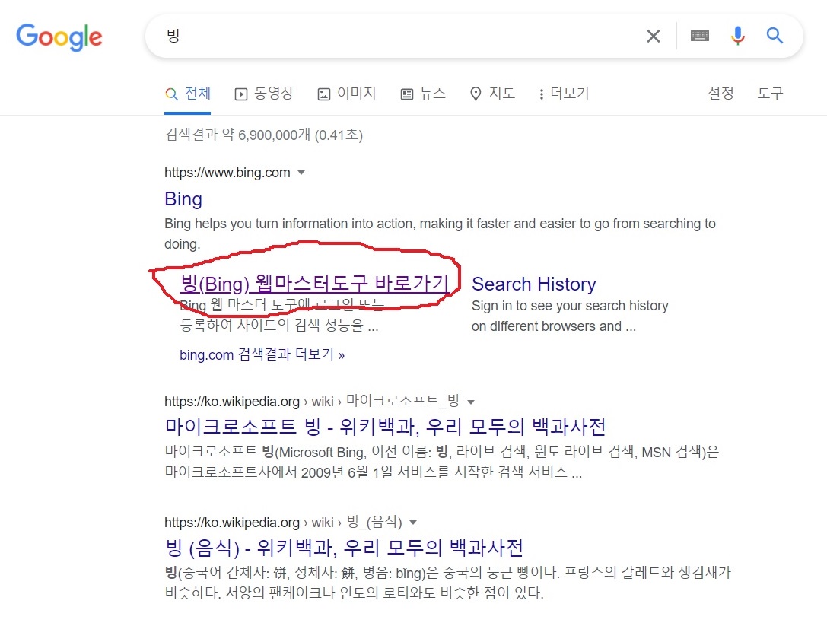Click the ko.wikipedia.org › wiki › 빙_(음식) breadcrumb

pyautogui.click(x=283, y=522)
